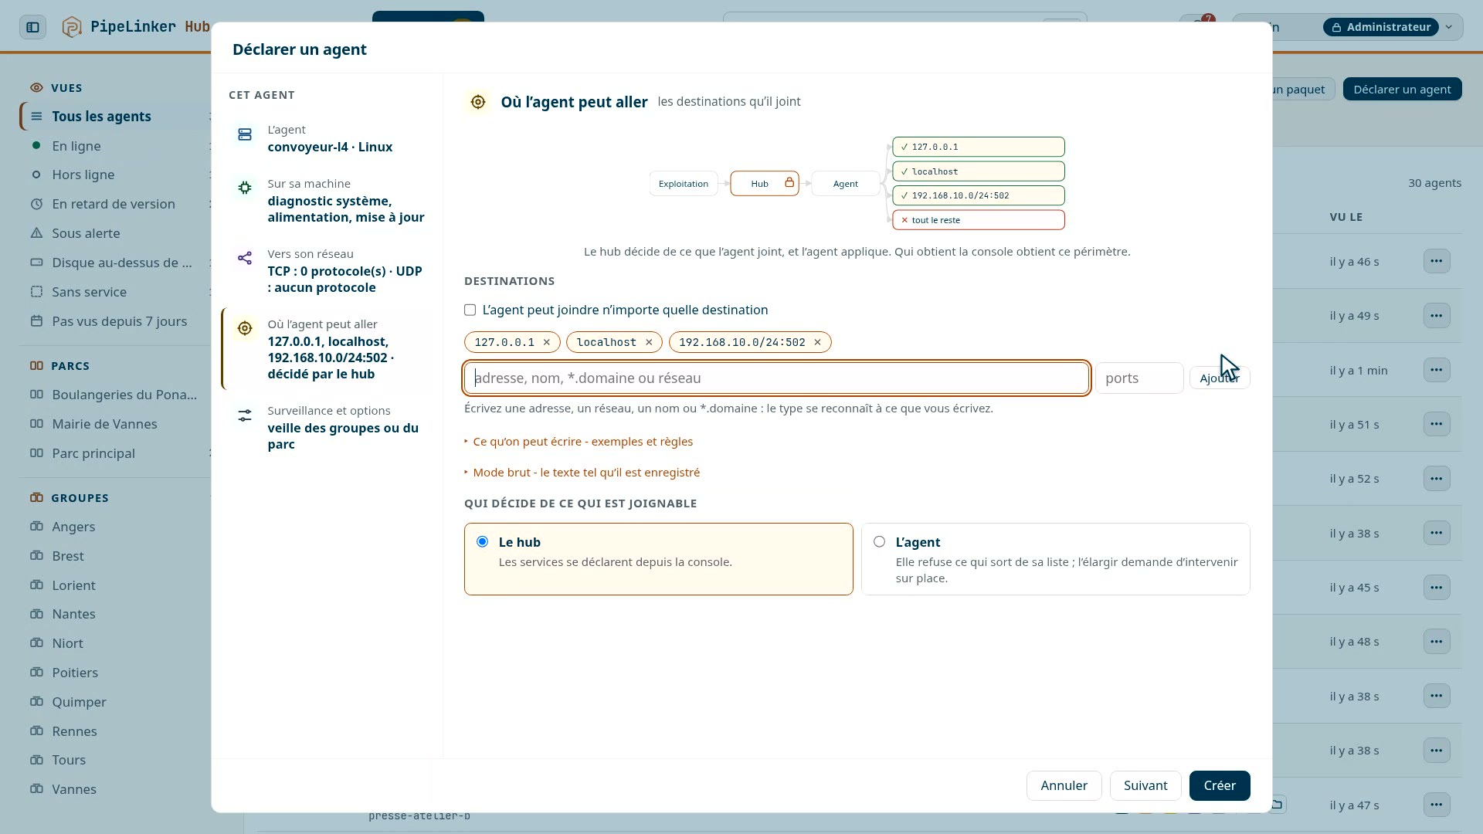The image size is (1483, 834).
Task: Open the En retard de version view
Action: coord(114,204)
